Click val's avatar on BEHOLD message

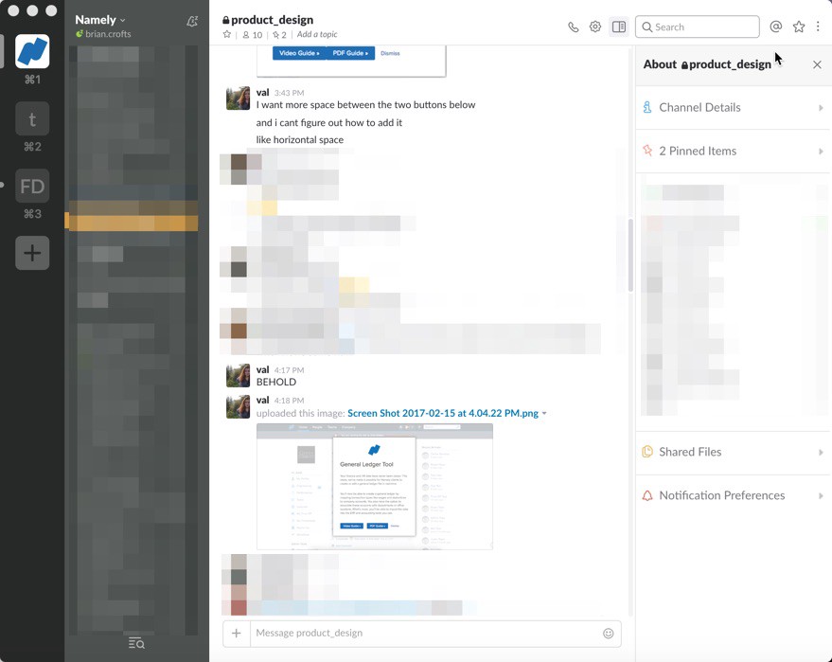point(238,376)
